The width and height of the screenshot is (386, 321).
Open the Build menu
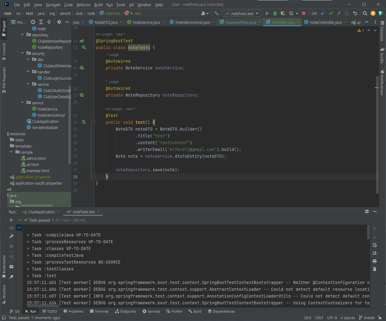click(x=98, y=5)
